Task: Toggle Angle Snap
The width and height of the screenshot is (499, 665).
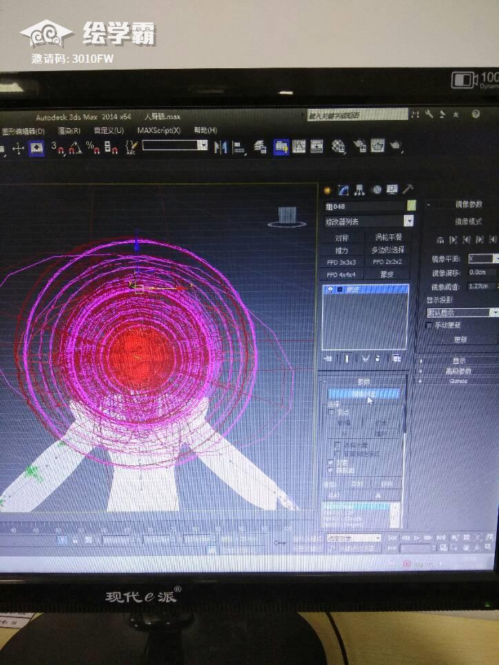Action: pyautogui.click(x=75, y=147)
